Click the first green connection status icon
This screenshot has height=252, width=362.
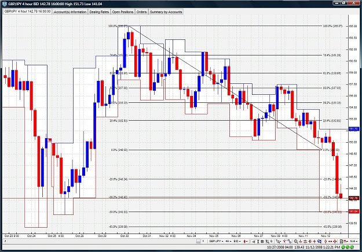click(343, 247)
